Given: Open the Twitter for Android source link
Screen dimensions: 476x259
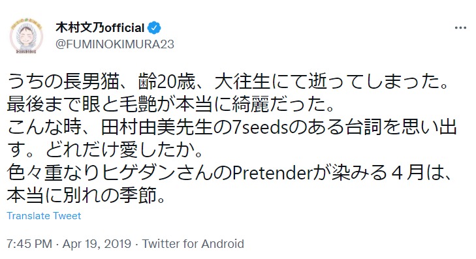Looking at the screenshot, I should (x=193, y=243).
